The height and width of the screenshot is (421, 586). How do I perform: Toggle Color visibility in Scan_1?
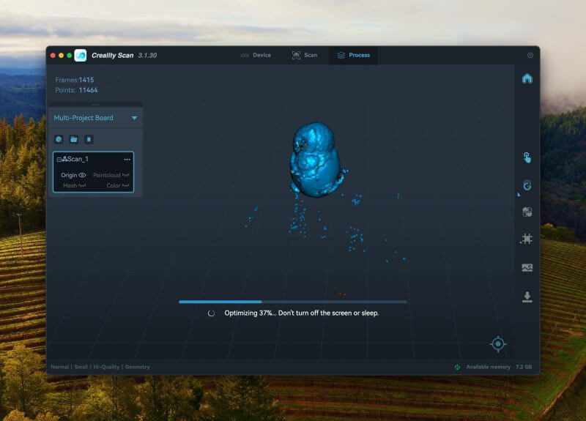pyautogui.click(x=126, y=185)
